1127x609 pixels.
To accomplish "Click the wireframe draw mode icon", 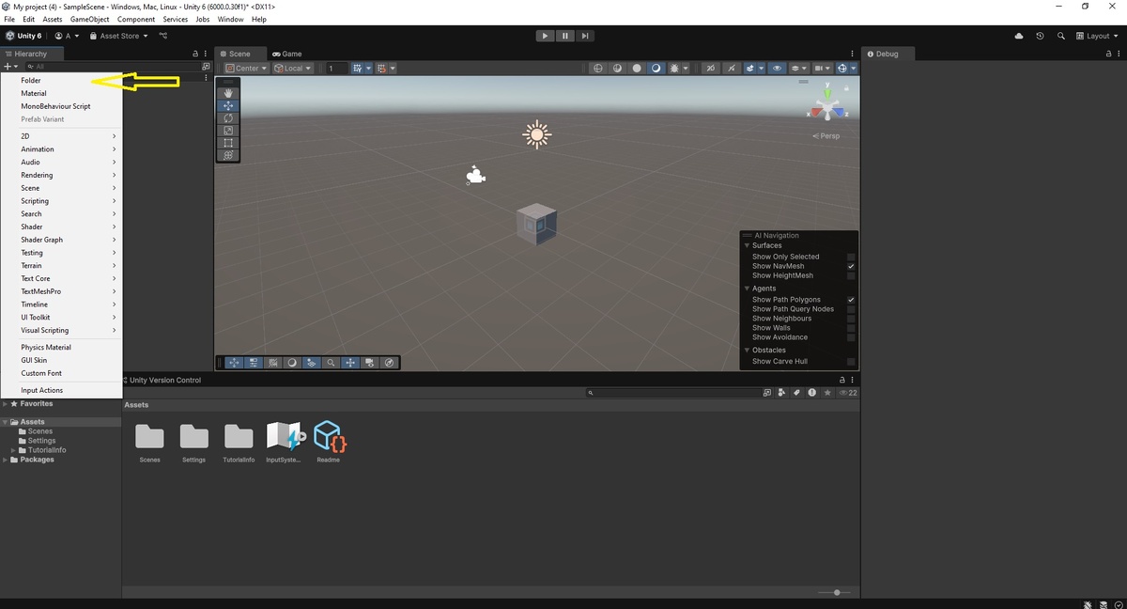I will tap(597, 68).
